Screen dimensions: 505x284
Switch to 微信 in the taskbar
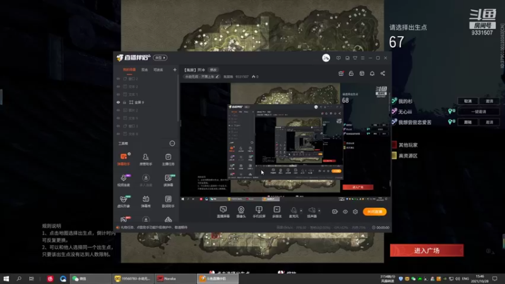(x=91, y=278)
